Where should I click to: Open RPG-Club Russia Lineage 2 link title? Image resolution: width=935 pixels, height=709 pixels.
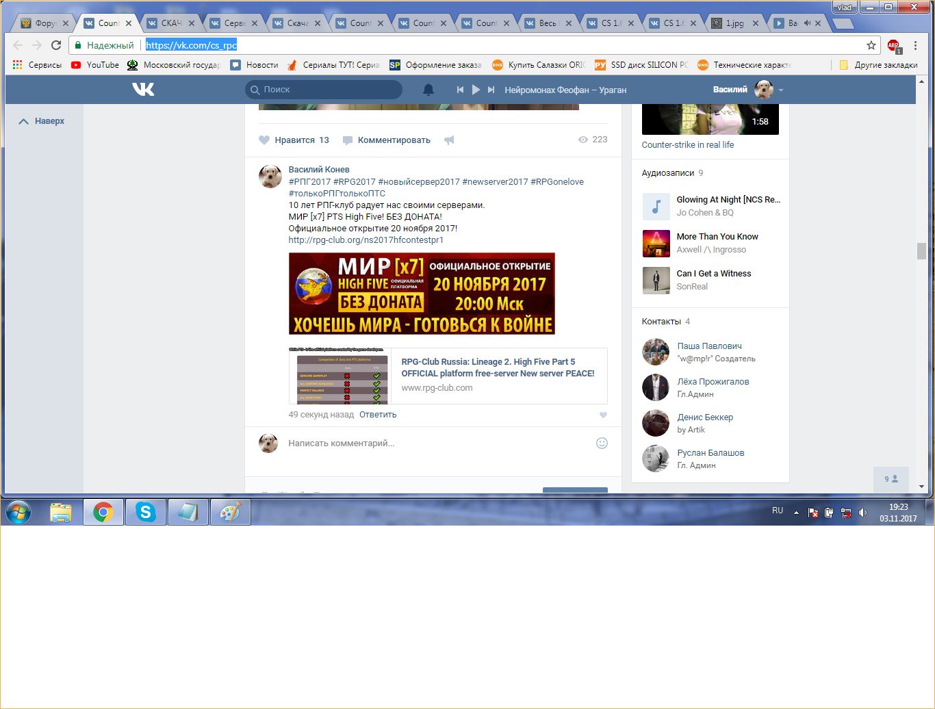coord(498,368)
